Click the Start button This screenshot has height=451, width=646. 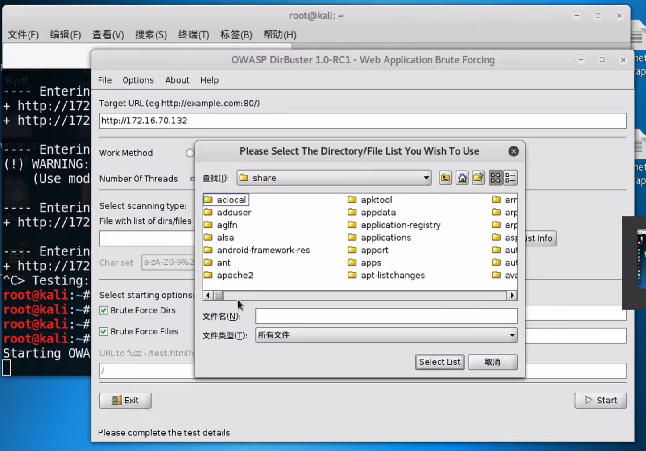(600, 400)
